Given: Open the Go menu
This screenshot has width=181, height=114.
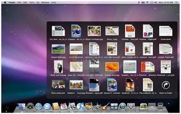Looking at the screenshot, I should pos(38,3).
